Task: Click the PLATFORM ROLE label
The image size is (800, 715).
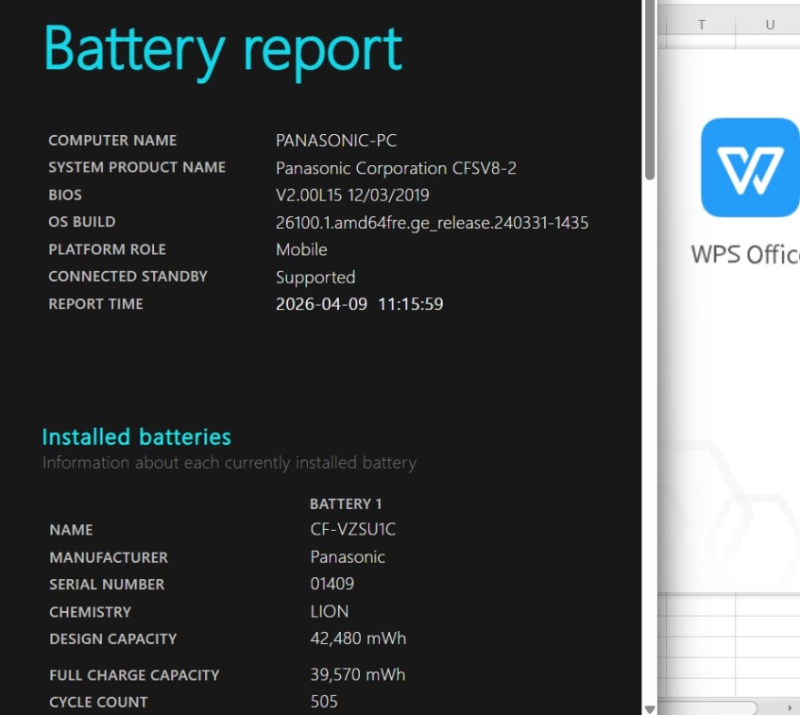Action: [107, 249]
